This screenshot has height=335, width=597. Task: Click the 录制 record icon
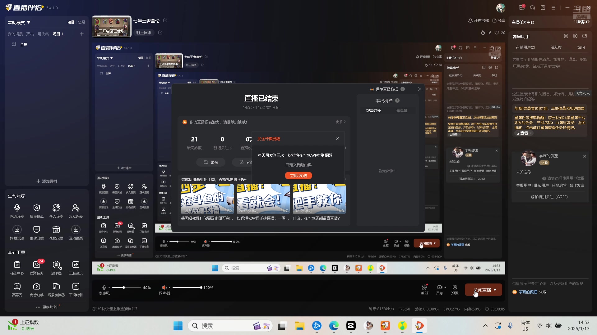pos(440,288)
